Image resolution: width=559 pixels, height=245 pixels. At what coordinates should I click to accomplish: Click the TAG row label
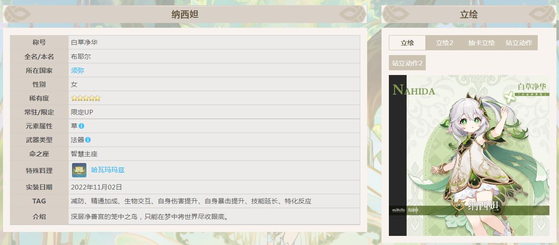[x=39, y=201]
